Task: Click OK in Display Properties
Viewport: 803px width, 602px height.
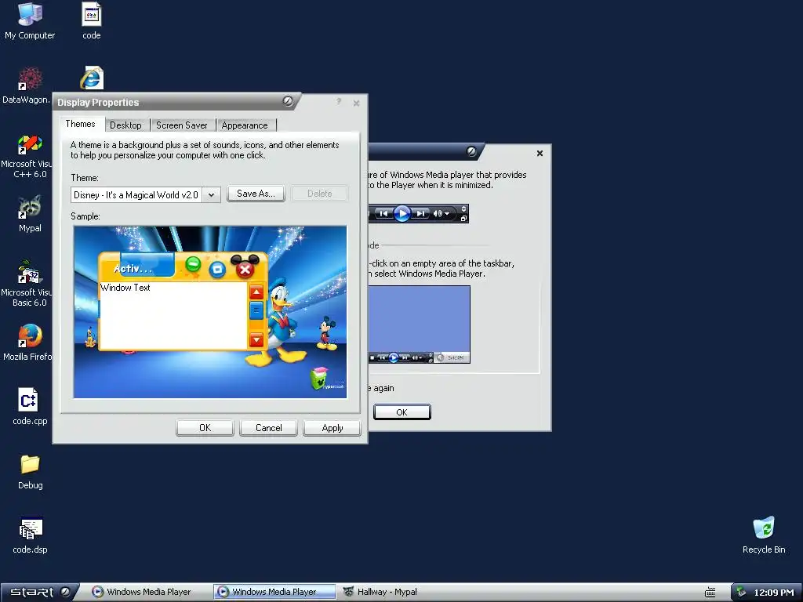Action: [x=205, y=428]
